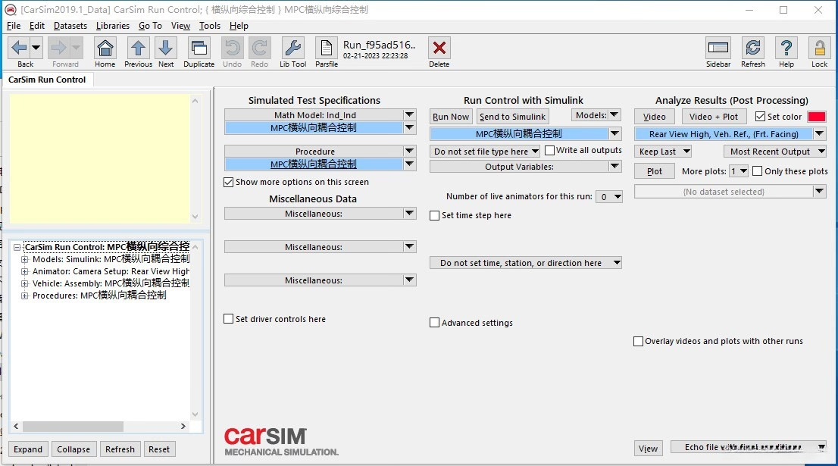Open the Procedure library dropdown

[409, 152]
